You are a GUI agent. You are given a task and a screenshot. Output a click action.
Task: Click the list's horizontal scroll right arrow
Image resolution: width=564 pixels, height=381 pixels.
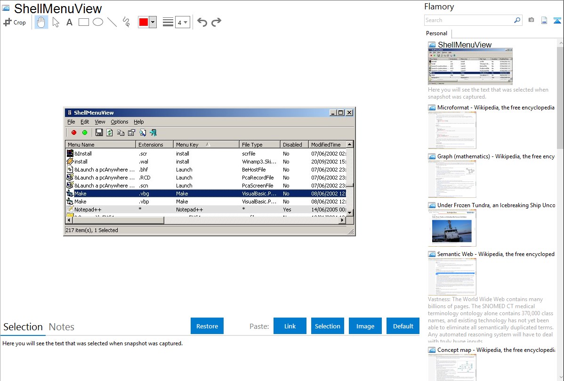[342, 220]
